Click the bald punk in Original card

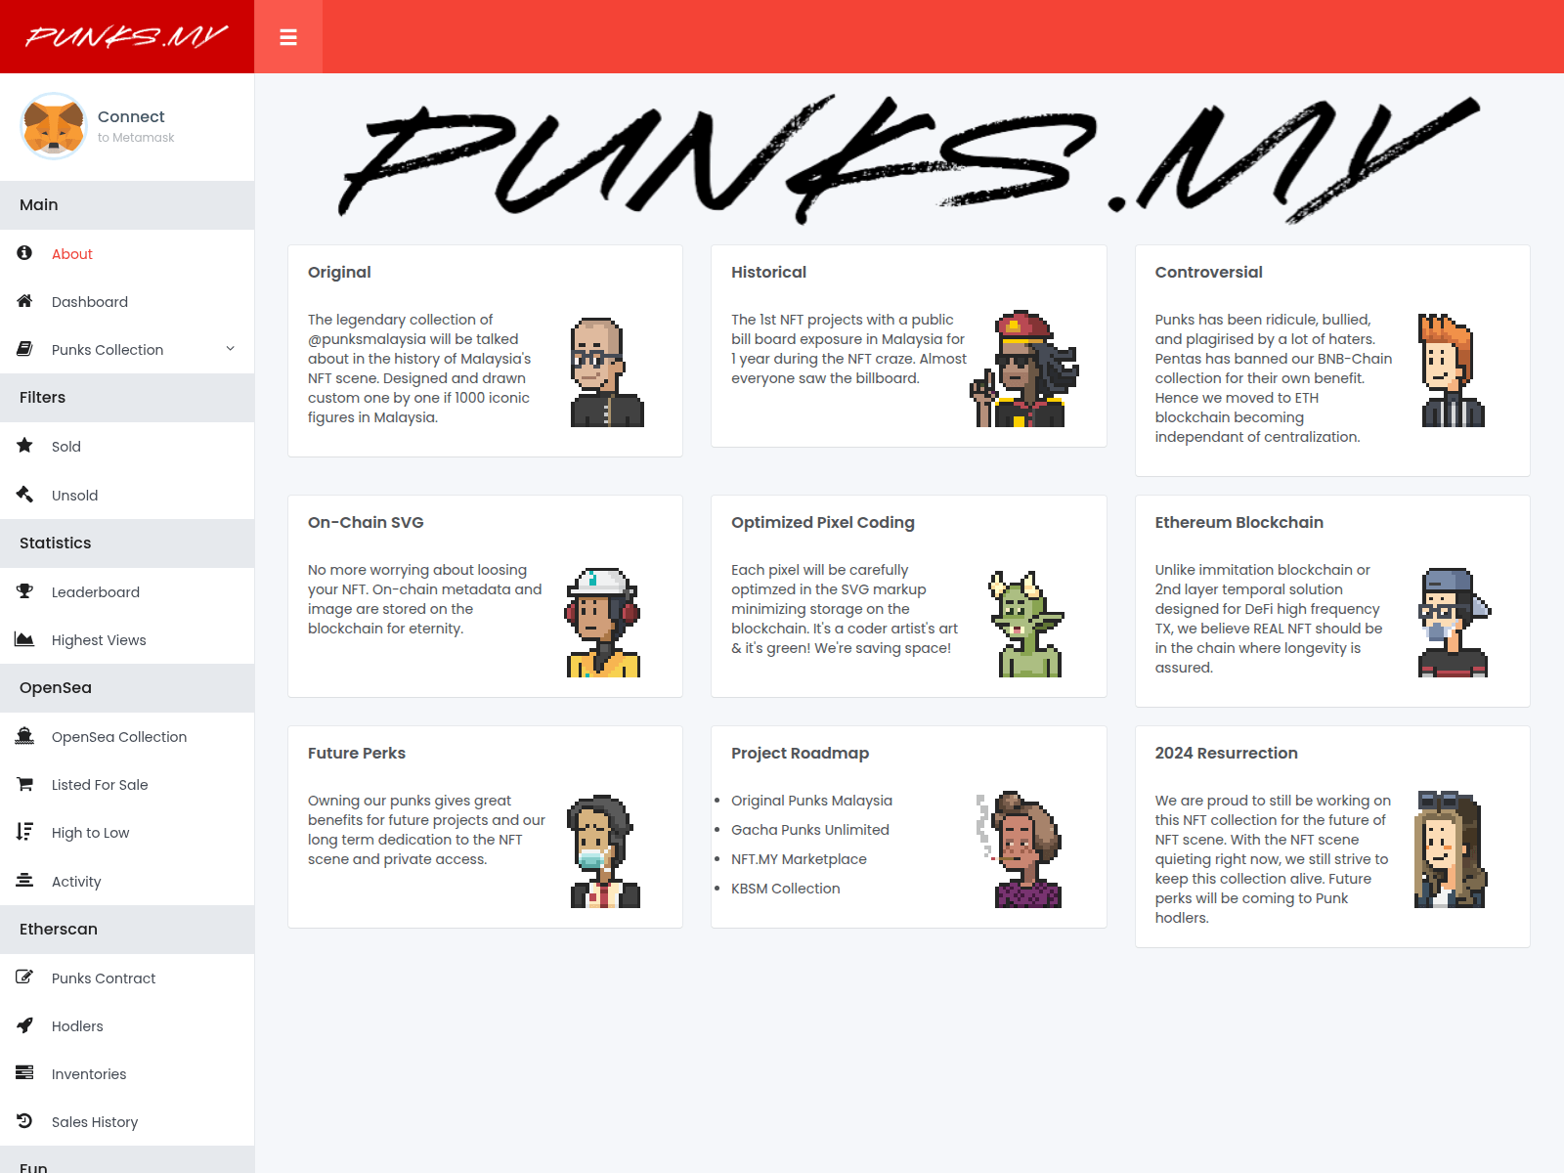click(607, 372)
